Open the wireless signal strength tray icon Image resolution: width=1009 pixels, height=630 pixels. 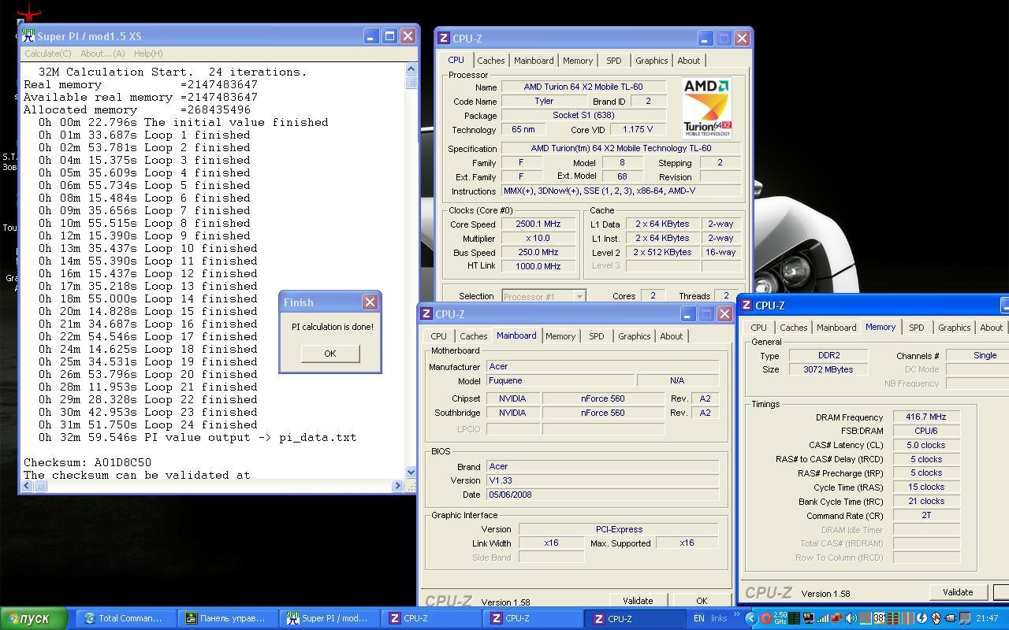coord(823,618)
